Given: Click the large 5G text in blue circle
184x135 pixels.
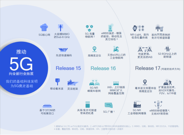Looking at the screenshot, I should (x=21, y=64).
